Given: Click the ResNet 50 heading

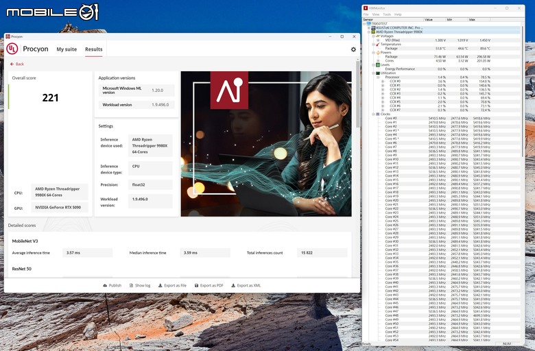Looking at the screenshot, I should [21, 269].
